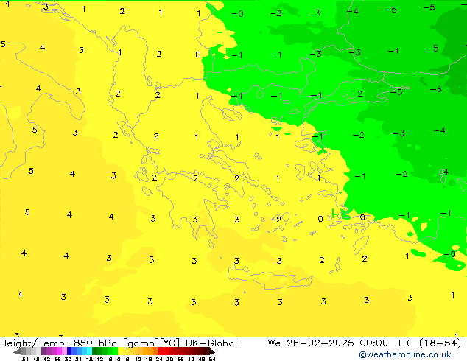
Task: Click the 'UK-Global' model label
Action: pos(211,343)
